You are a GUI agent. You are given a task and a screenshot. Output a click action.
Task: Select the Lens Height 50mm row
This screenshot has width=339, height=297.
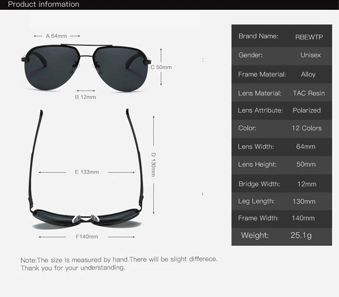pyautogui.click(x=281, y=164)
